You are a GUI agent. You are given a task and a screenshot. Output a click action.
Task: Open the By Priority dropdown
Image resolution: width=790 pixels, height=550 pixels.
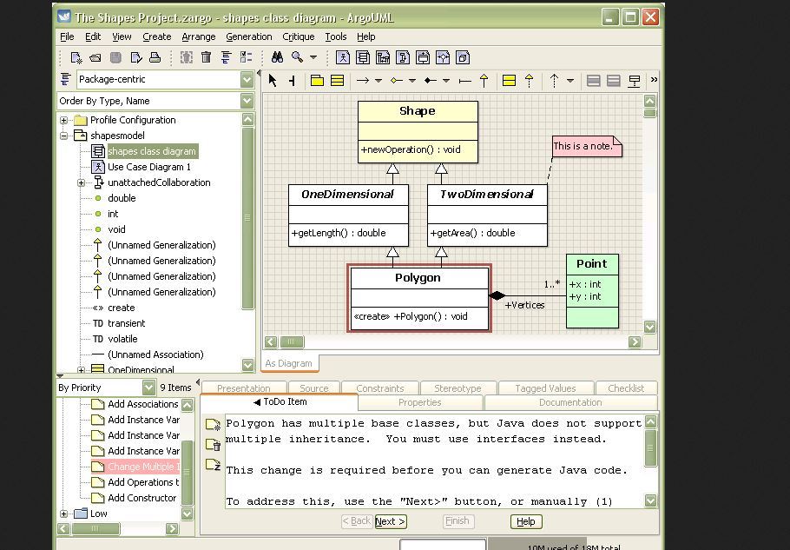[148, 388]
